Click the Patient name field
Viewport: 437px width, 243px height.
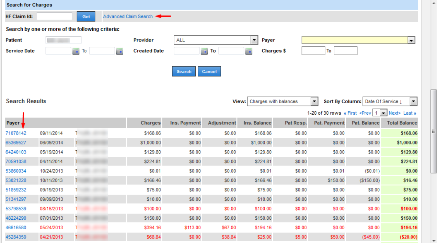click(63, 40)
